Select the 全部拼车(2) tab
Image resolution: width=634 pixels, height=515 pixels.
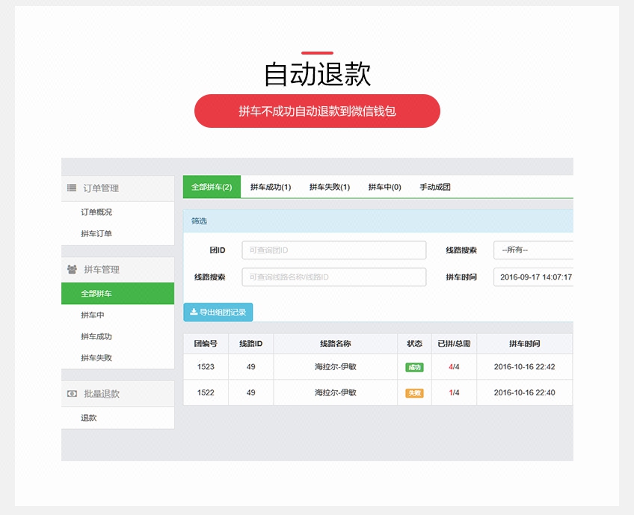pyautogui.click(x=212, y=187)
